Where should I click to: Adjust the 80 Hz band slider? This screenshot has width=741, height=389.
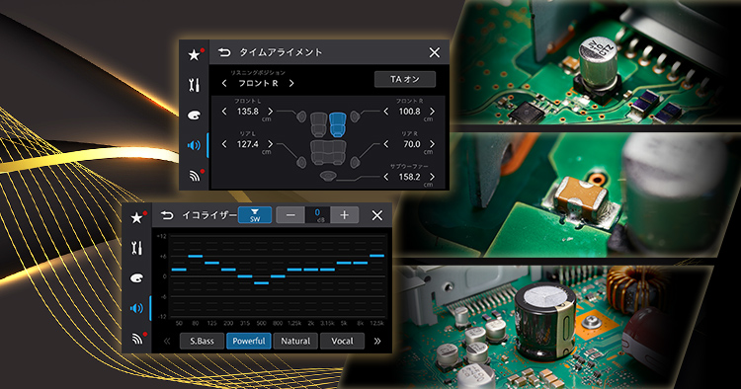click(196, 256)
